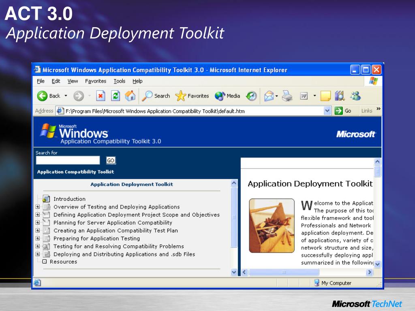Open the Favorites star toolbar button
The height and width of the screenshot is (311, 415).
[x=192, y=96]
